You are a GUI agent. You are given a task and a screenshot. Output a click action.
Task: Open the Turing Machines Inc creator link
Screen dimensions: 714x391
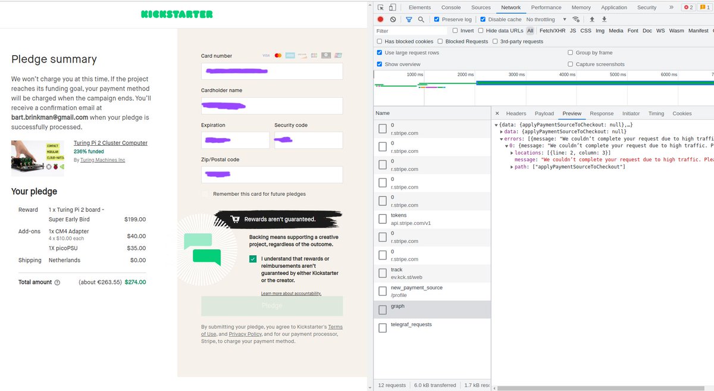click(x=103, y=160)
